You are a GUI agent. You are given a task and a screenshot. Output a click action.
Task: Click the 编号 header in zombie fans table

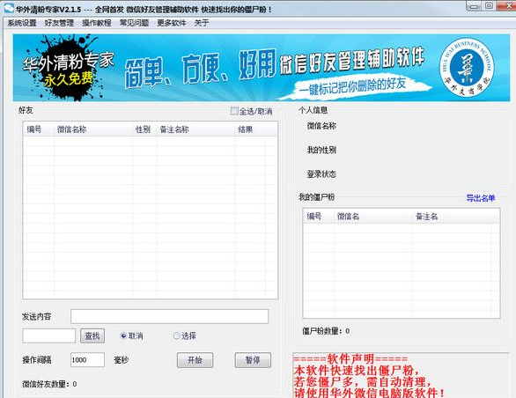(318, 217)
